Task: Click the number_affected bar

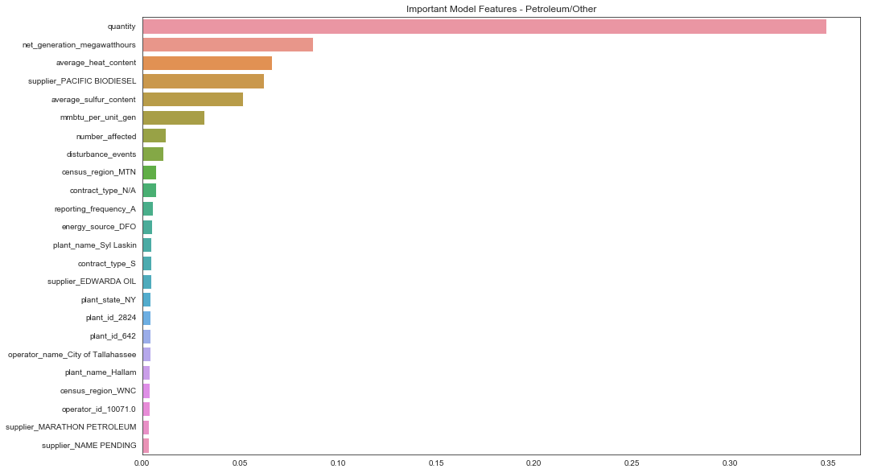Action: 154,136
